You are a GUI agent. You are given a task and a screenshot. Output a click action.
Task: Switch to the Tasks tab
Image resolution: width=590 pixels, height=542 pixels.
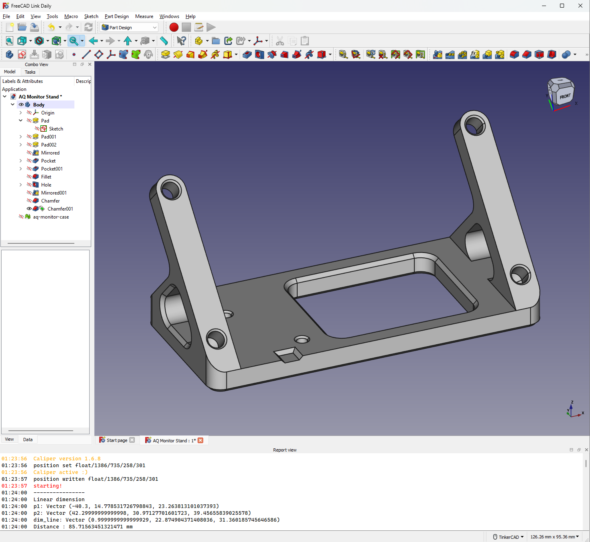coord(30,72)
